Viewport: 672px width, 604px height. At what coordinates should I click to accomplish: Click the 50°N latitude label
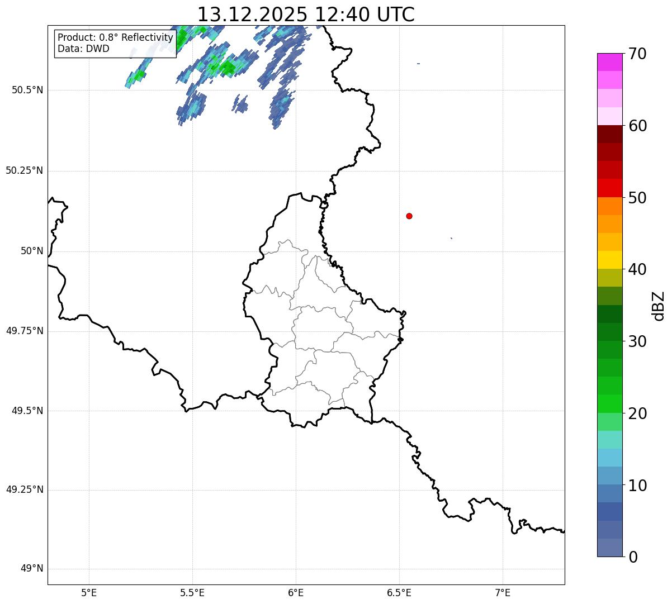pyautogui.click(x=32, y=251)
